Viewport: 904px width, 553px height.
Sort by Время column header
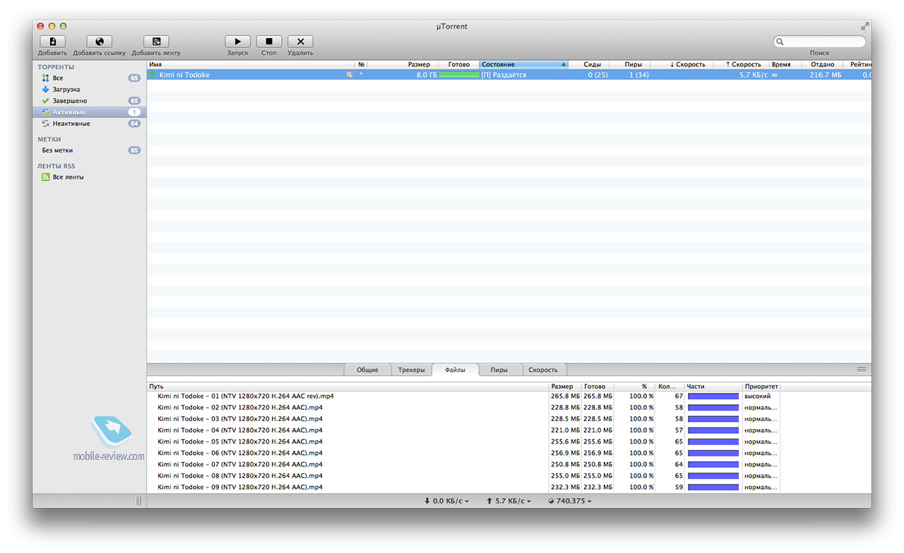[x=785, y=64]
